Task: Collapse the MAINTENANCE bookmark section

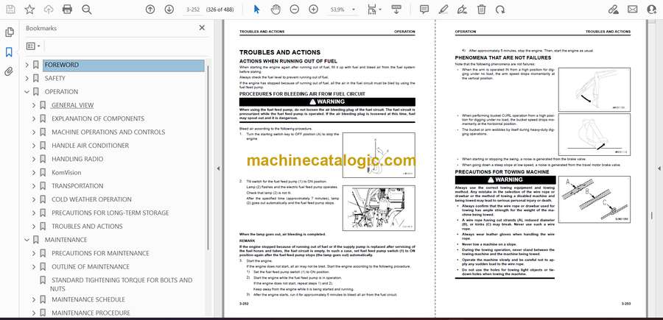Action: coord(27,240)
